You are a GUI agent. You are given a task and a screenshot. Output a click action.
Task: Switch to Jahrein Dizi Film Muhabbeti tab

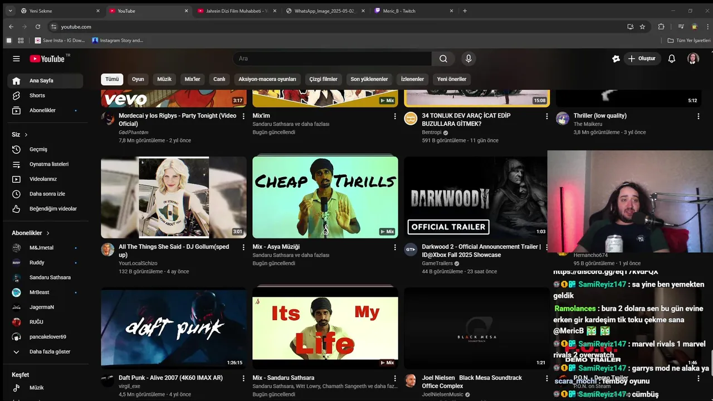(x=236, y=11)
